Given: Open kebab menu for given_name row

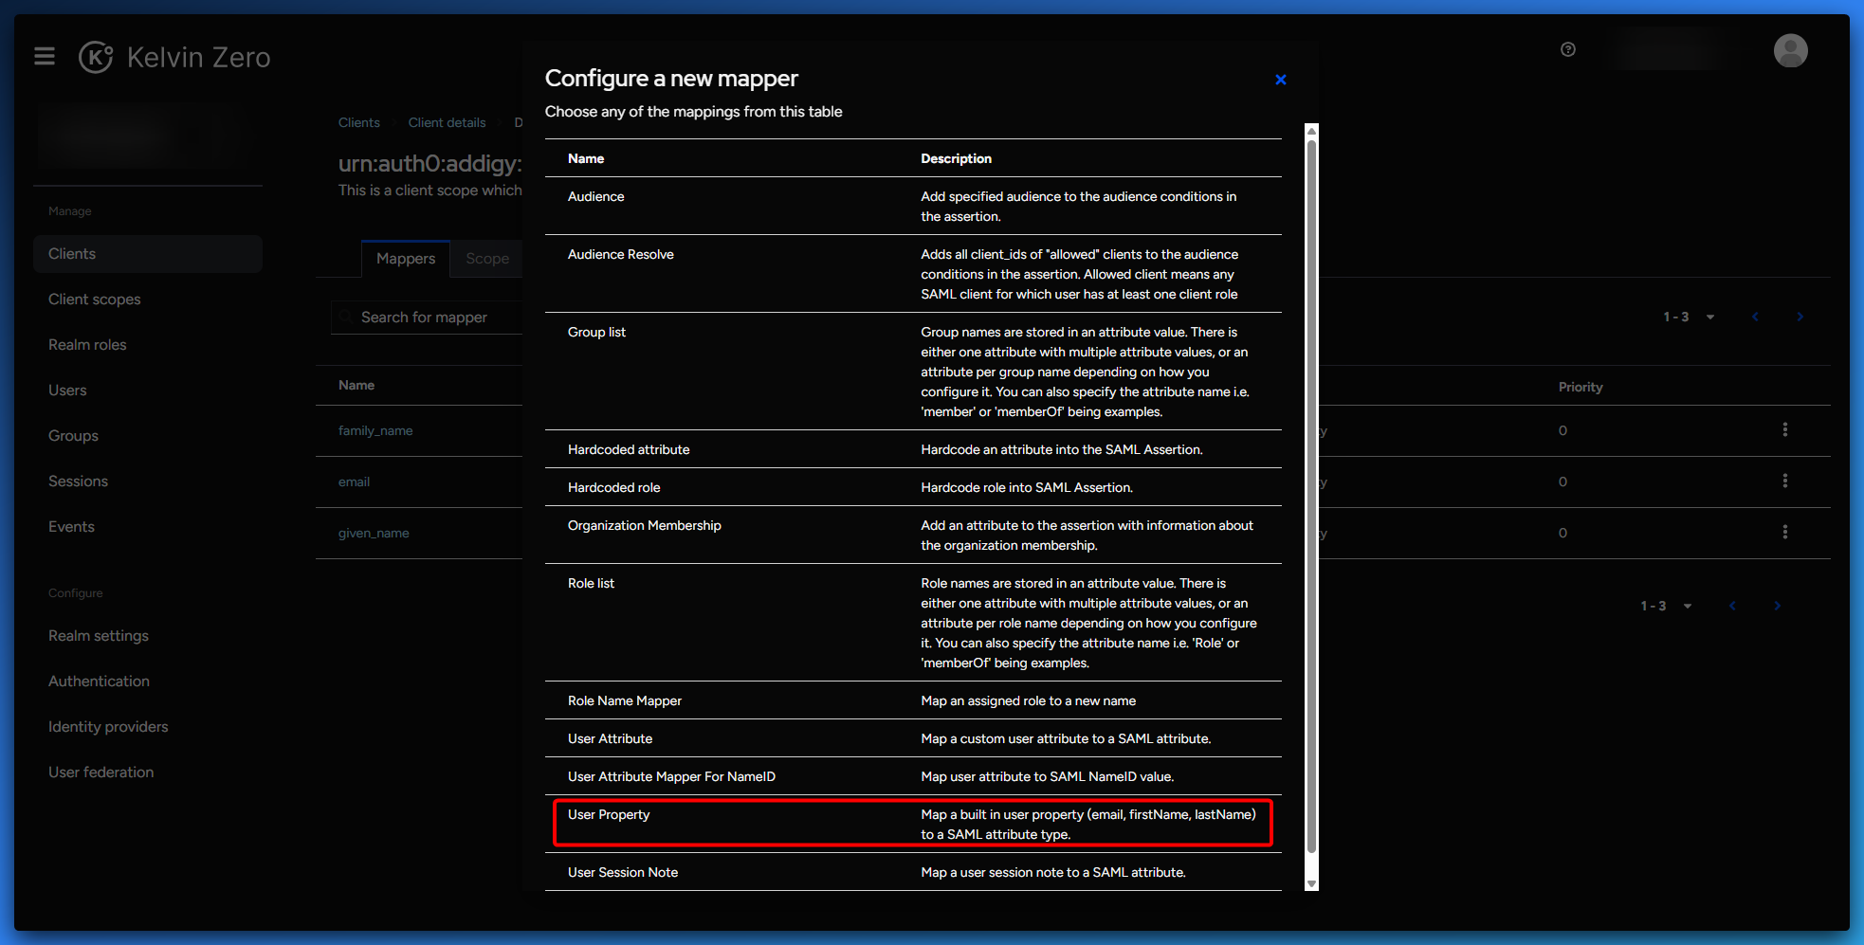Looking at the screenshot, I should point(1785,533).
